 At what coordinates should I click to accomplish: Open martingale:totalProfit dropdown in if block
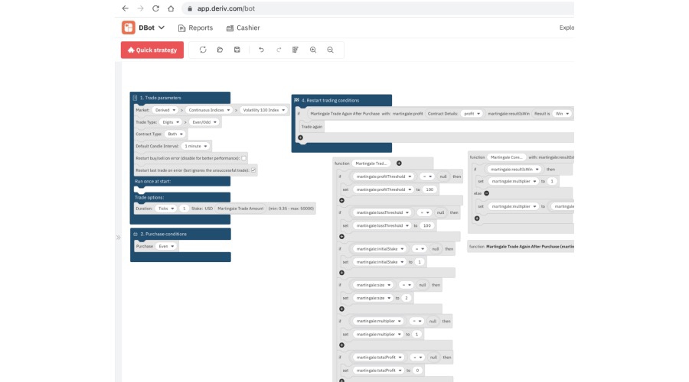(x=379, y=358)
